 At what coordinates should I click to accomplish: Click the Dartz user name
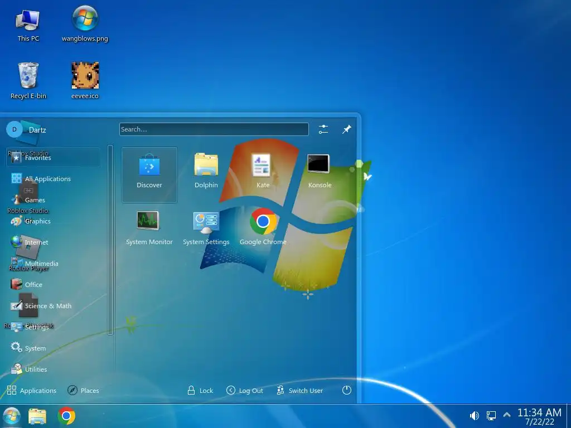point(37,130)
